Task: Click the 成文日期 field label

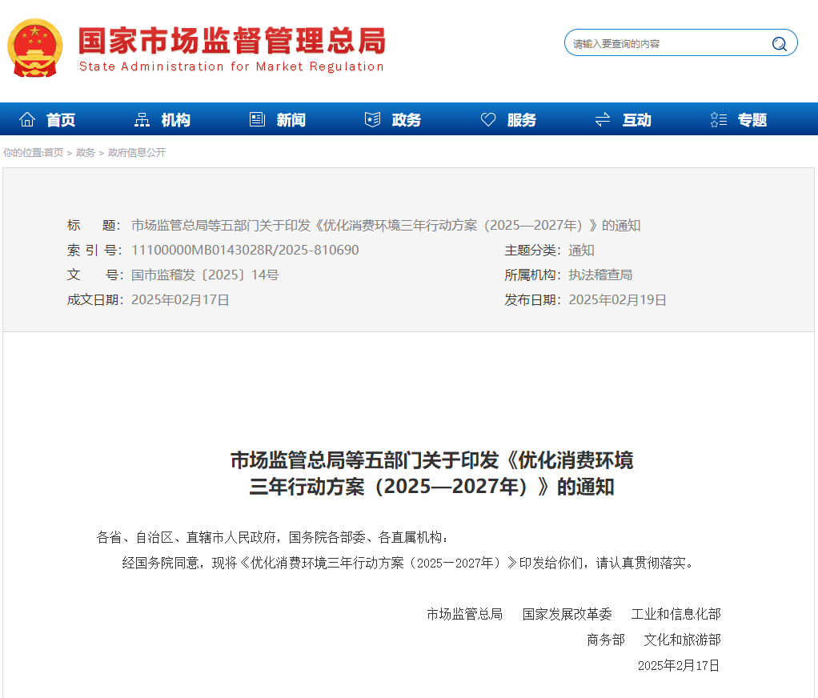Action: tap(94, 300)
